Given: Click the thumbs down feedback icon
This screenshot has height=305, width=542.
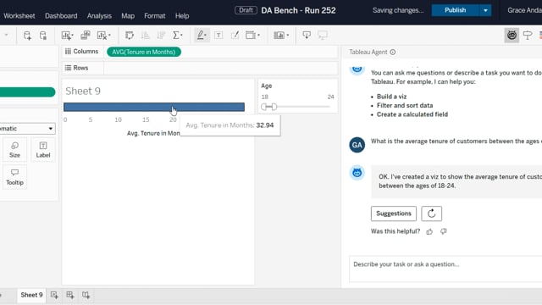Looking at the screenshot, I should click(x=444, y=231).
